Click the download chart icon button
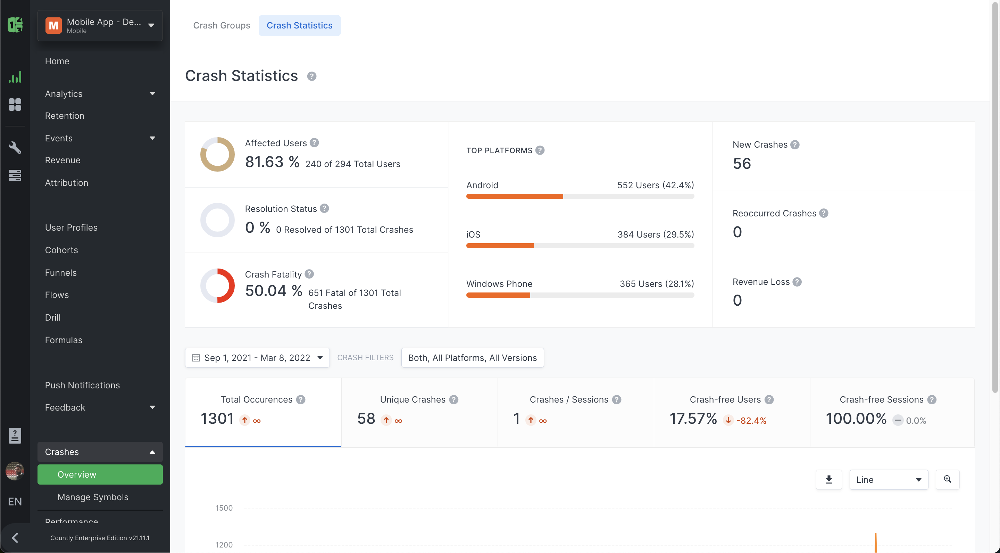Viewport: 1000px width, 553px height. click(x=828, y=480)
